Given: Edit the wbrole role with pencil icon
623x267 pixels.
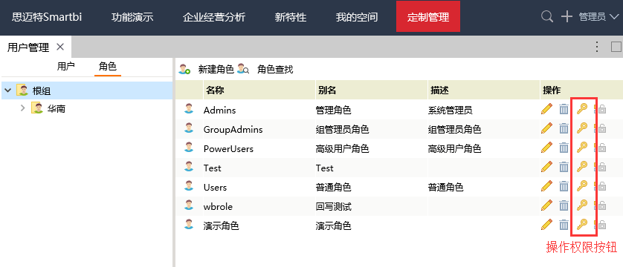Looking at the screenshot, I should (546, 205).
